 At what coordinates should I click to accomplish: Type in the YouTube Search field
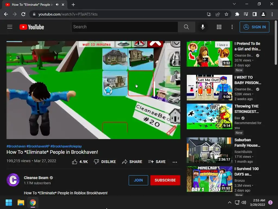tap(125, 27)
